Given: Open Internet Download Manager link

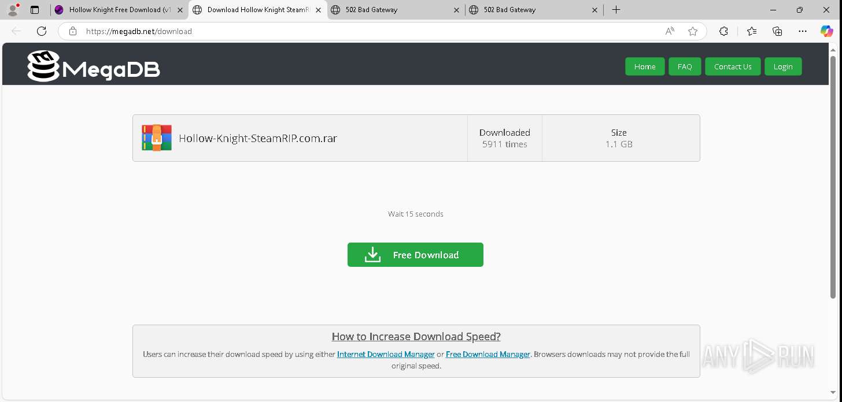Looking at the screenshot, I should [386, 354].
